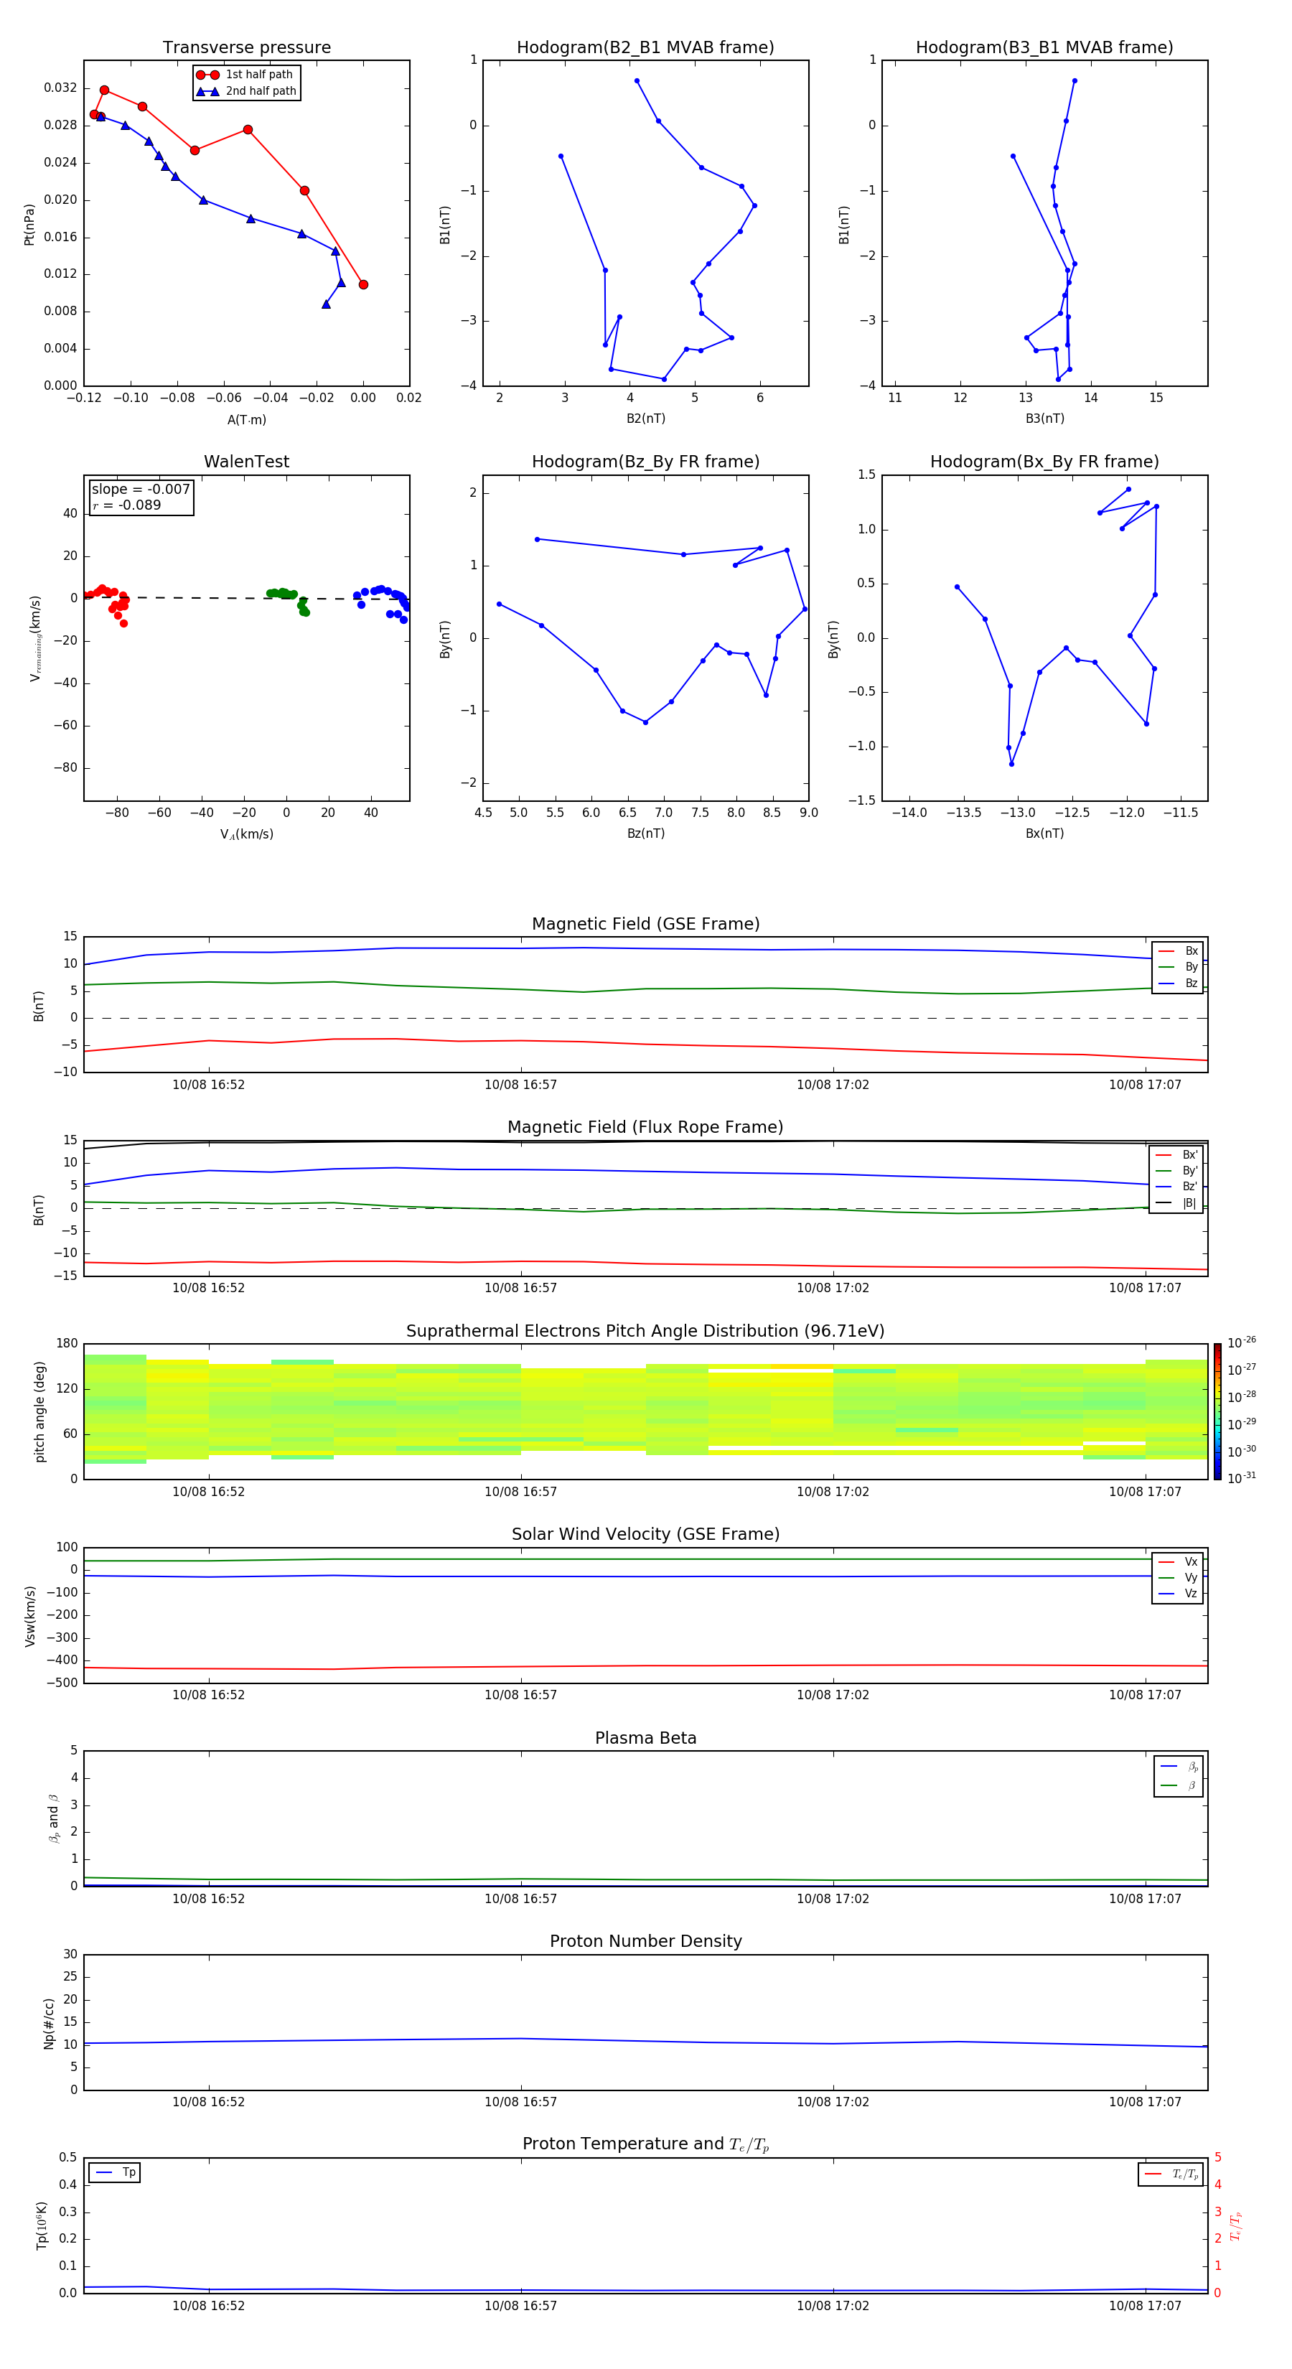The image size is (1292, 2369).
Task: Click the 'Hodogram(B3_B1 MVAB frame)' title
Action: (x=1044, y=48)
